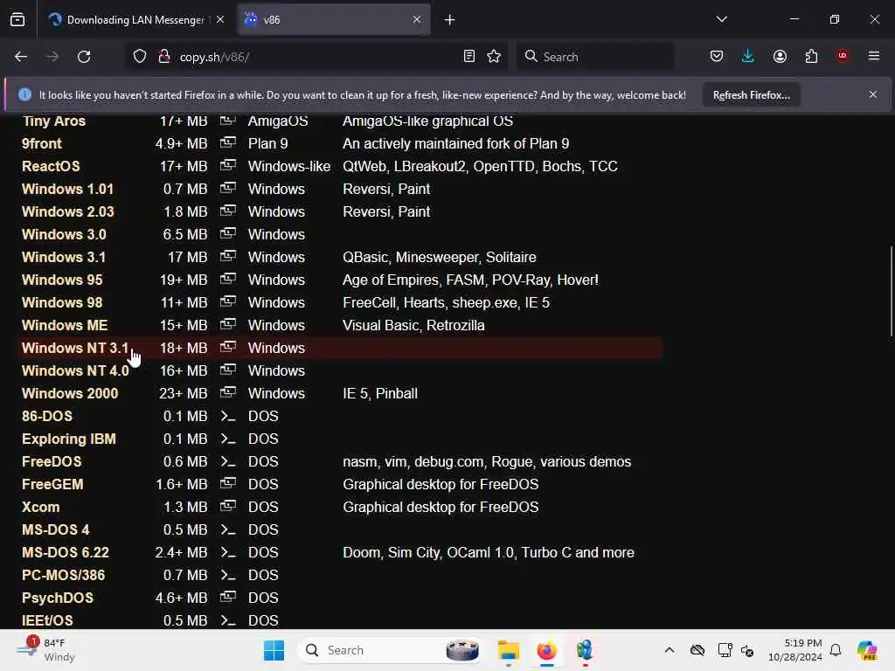The image size is (895, 671).
Task: Open File Explorer from taskbar
Action: click(x=508, y=650)
